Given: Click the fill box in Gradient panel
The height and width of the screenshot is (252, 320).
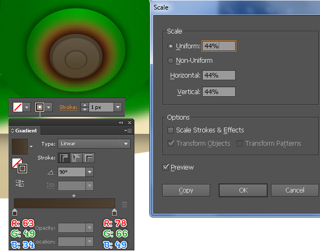Looking at the screenshot, I should [17, 163].
